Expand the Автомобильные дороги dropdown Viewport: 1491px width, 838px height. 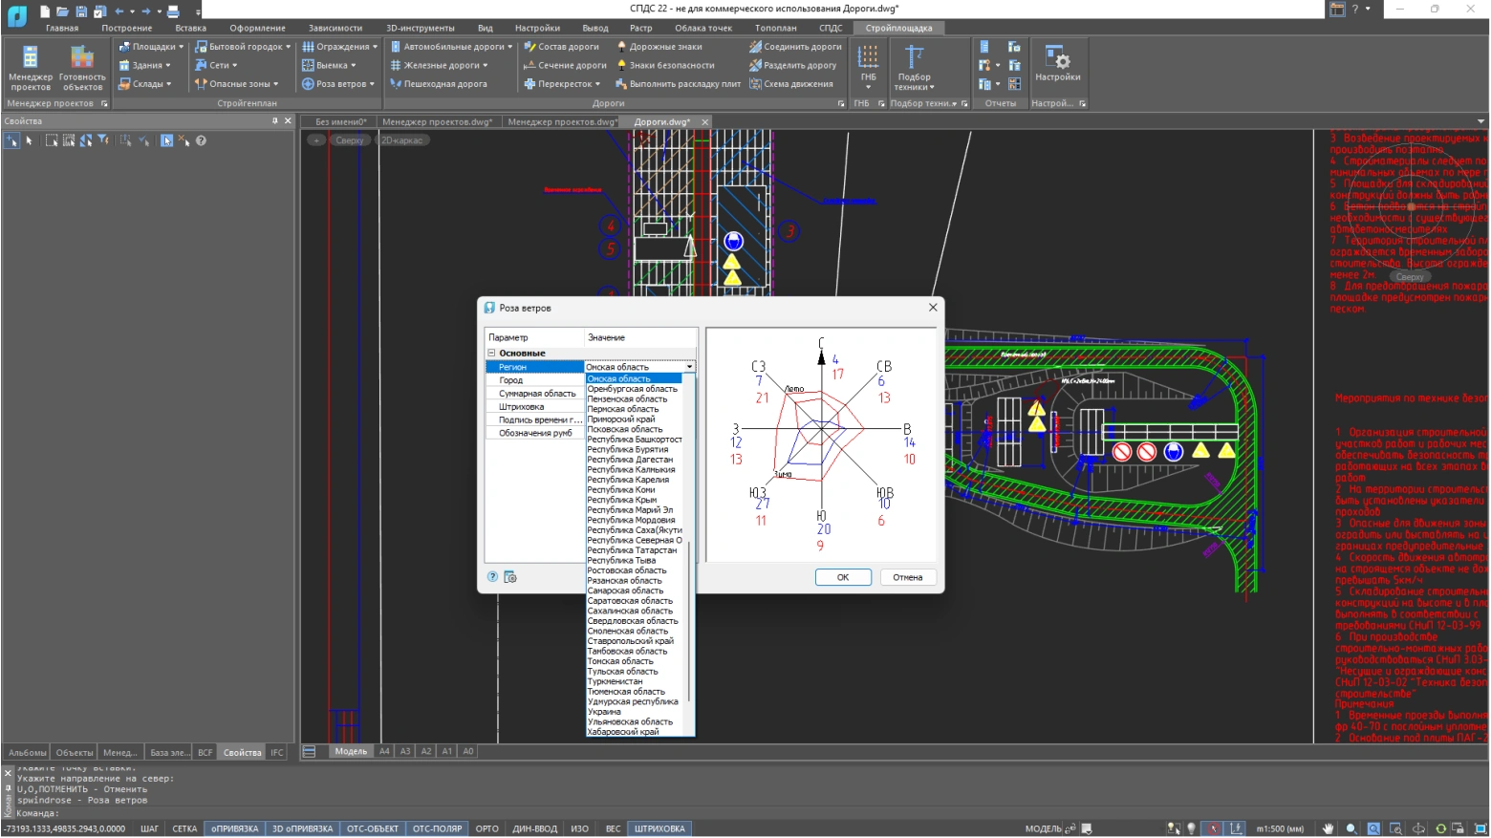509,47
